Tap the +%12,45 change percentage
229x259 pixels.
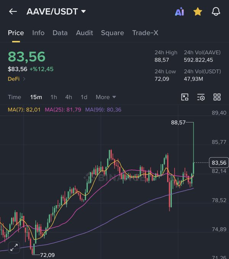pyautogui.click(x=42, y=69)
